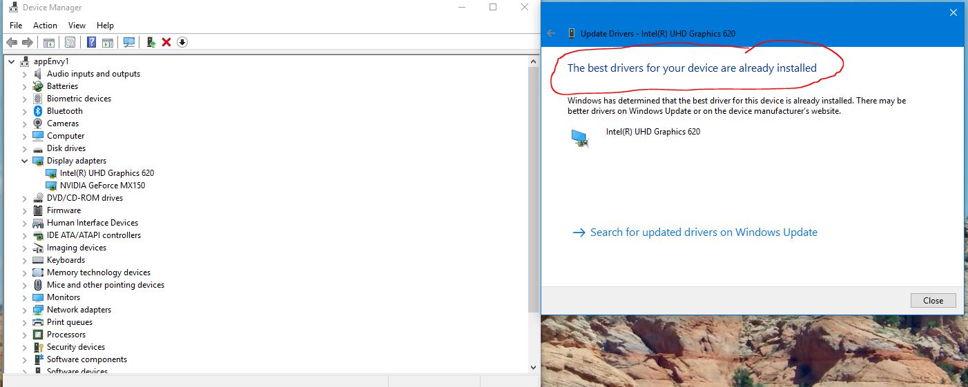968x387 pixels.
Task: Click the Close button in Update Drivers dialog
Action: 933,300
